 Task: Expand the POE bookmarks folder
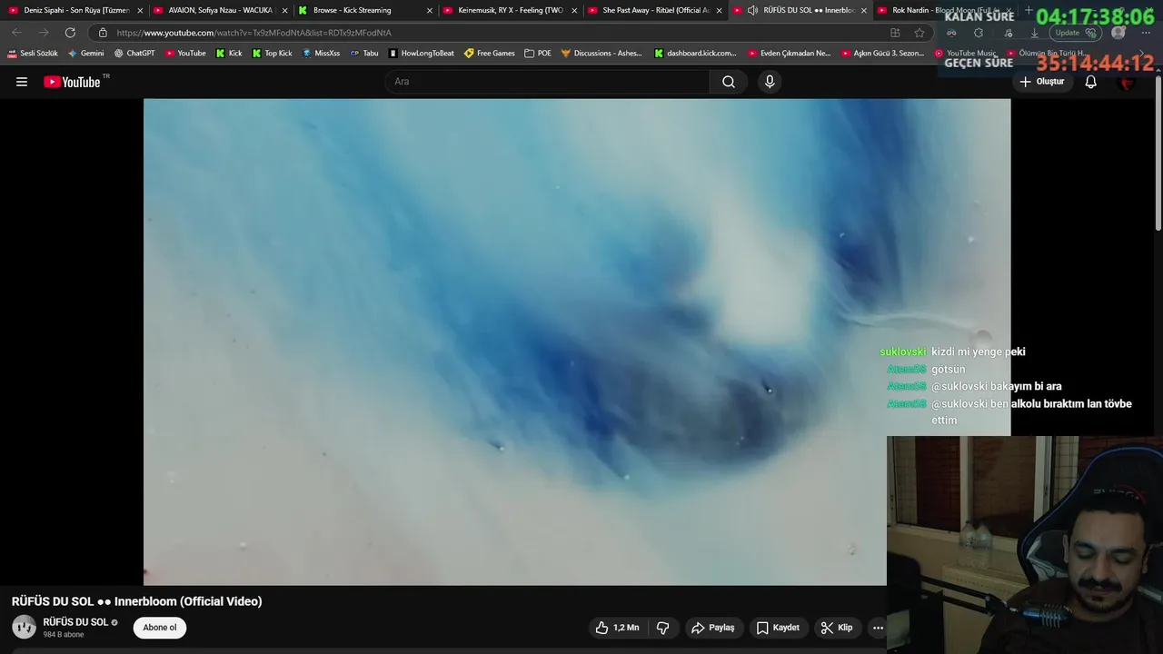coord(538,54)
